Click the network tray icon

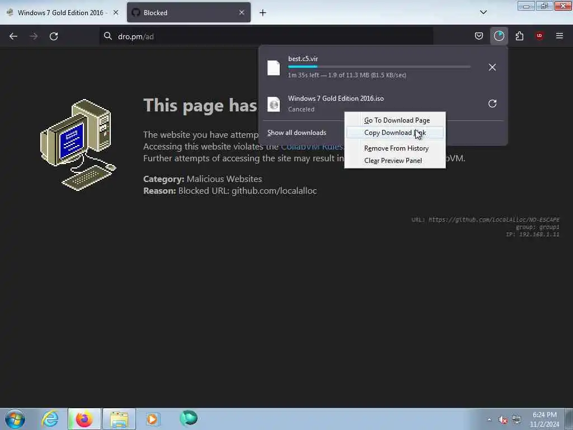tap(516, 419)
